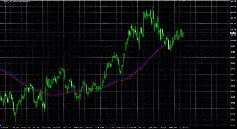Image resolution: width=237 pixels, height=129 pixels.
Task: Click the 20 Feb 2017 date label
Action: [x=184, y=127]
